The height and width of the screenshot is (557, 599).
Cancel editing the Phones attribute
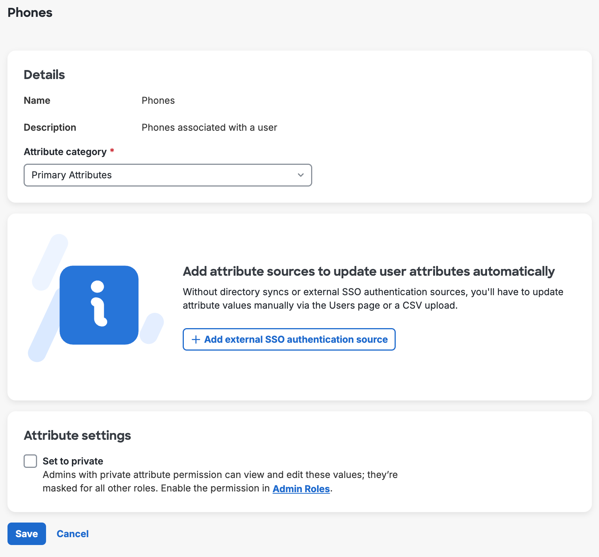(72, 534)
